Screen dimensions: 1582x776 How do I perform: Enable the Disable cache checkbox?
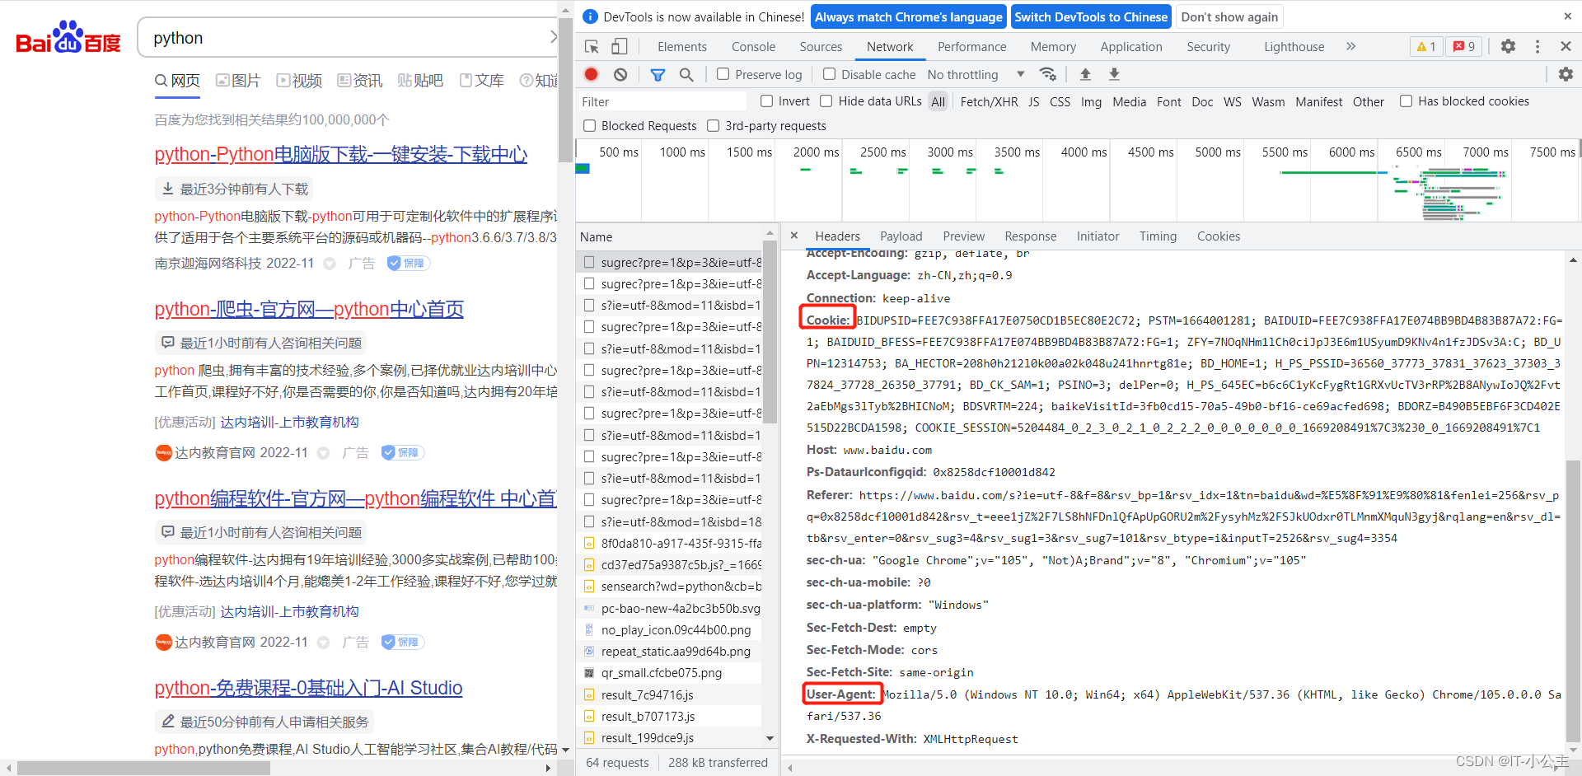[829, 74]
